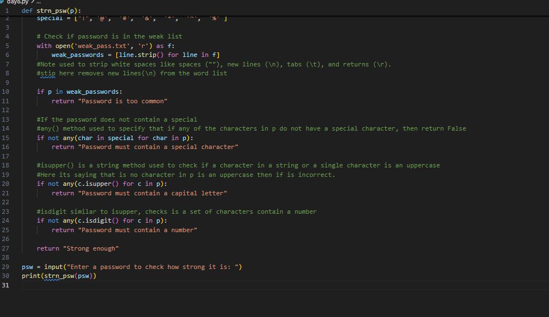Click line number 27 in the gutter
Image resolution: width=549 pixels, height=317 pixels.
click(x=6, y=248)
